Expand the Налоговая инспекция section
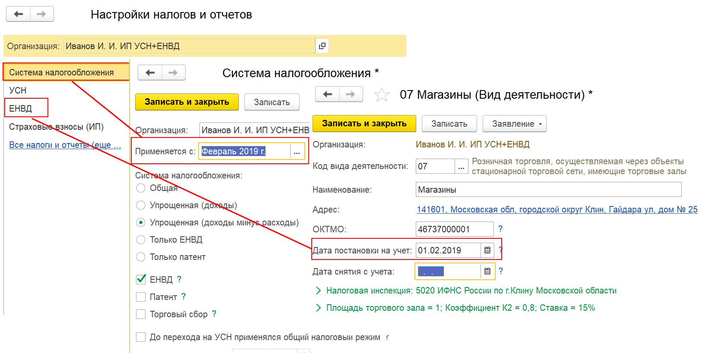Screen dimensions: 718x353 [x=319, y=291]
